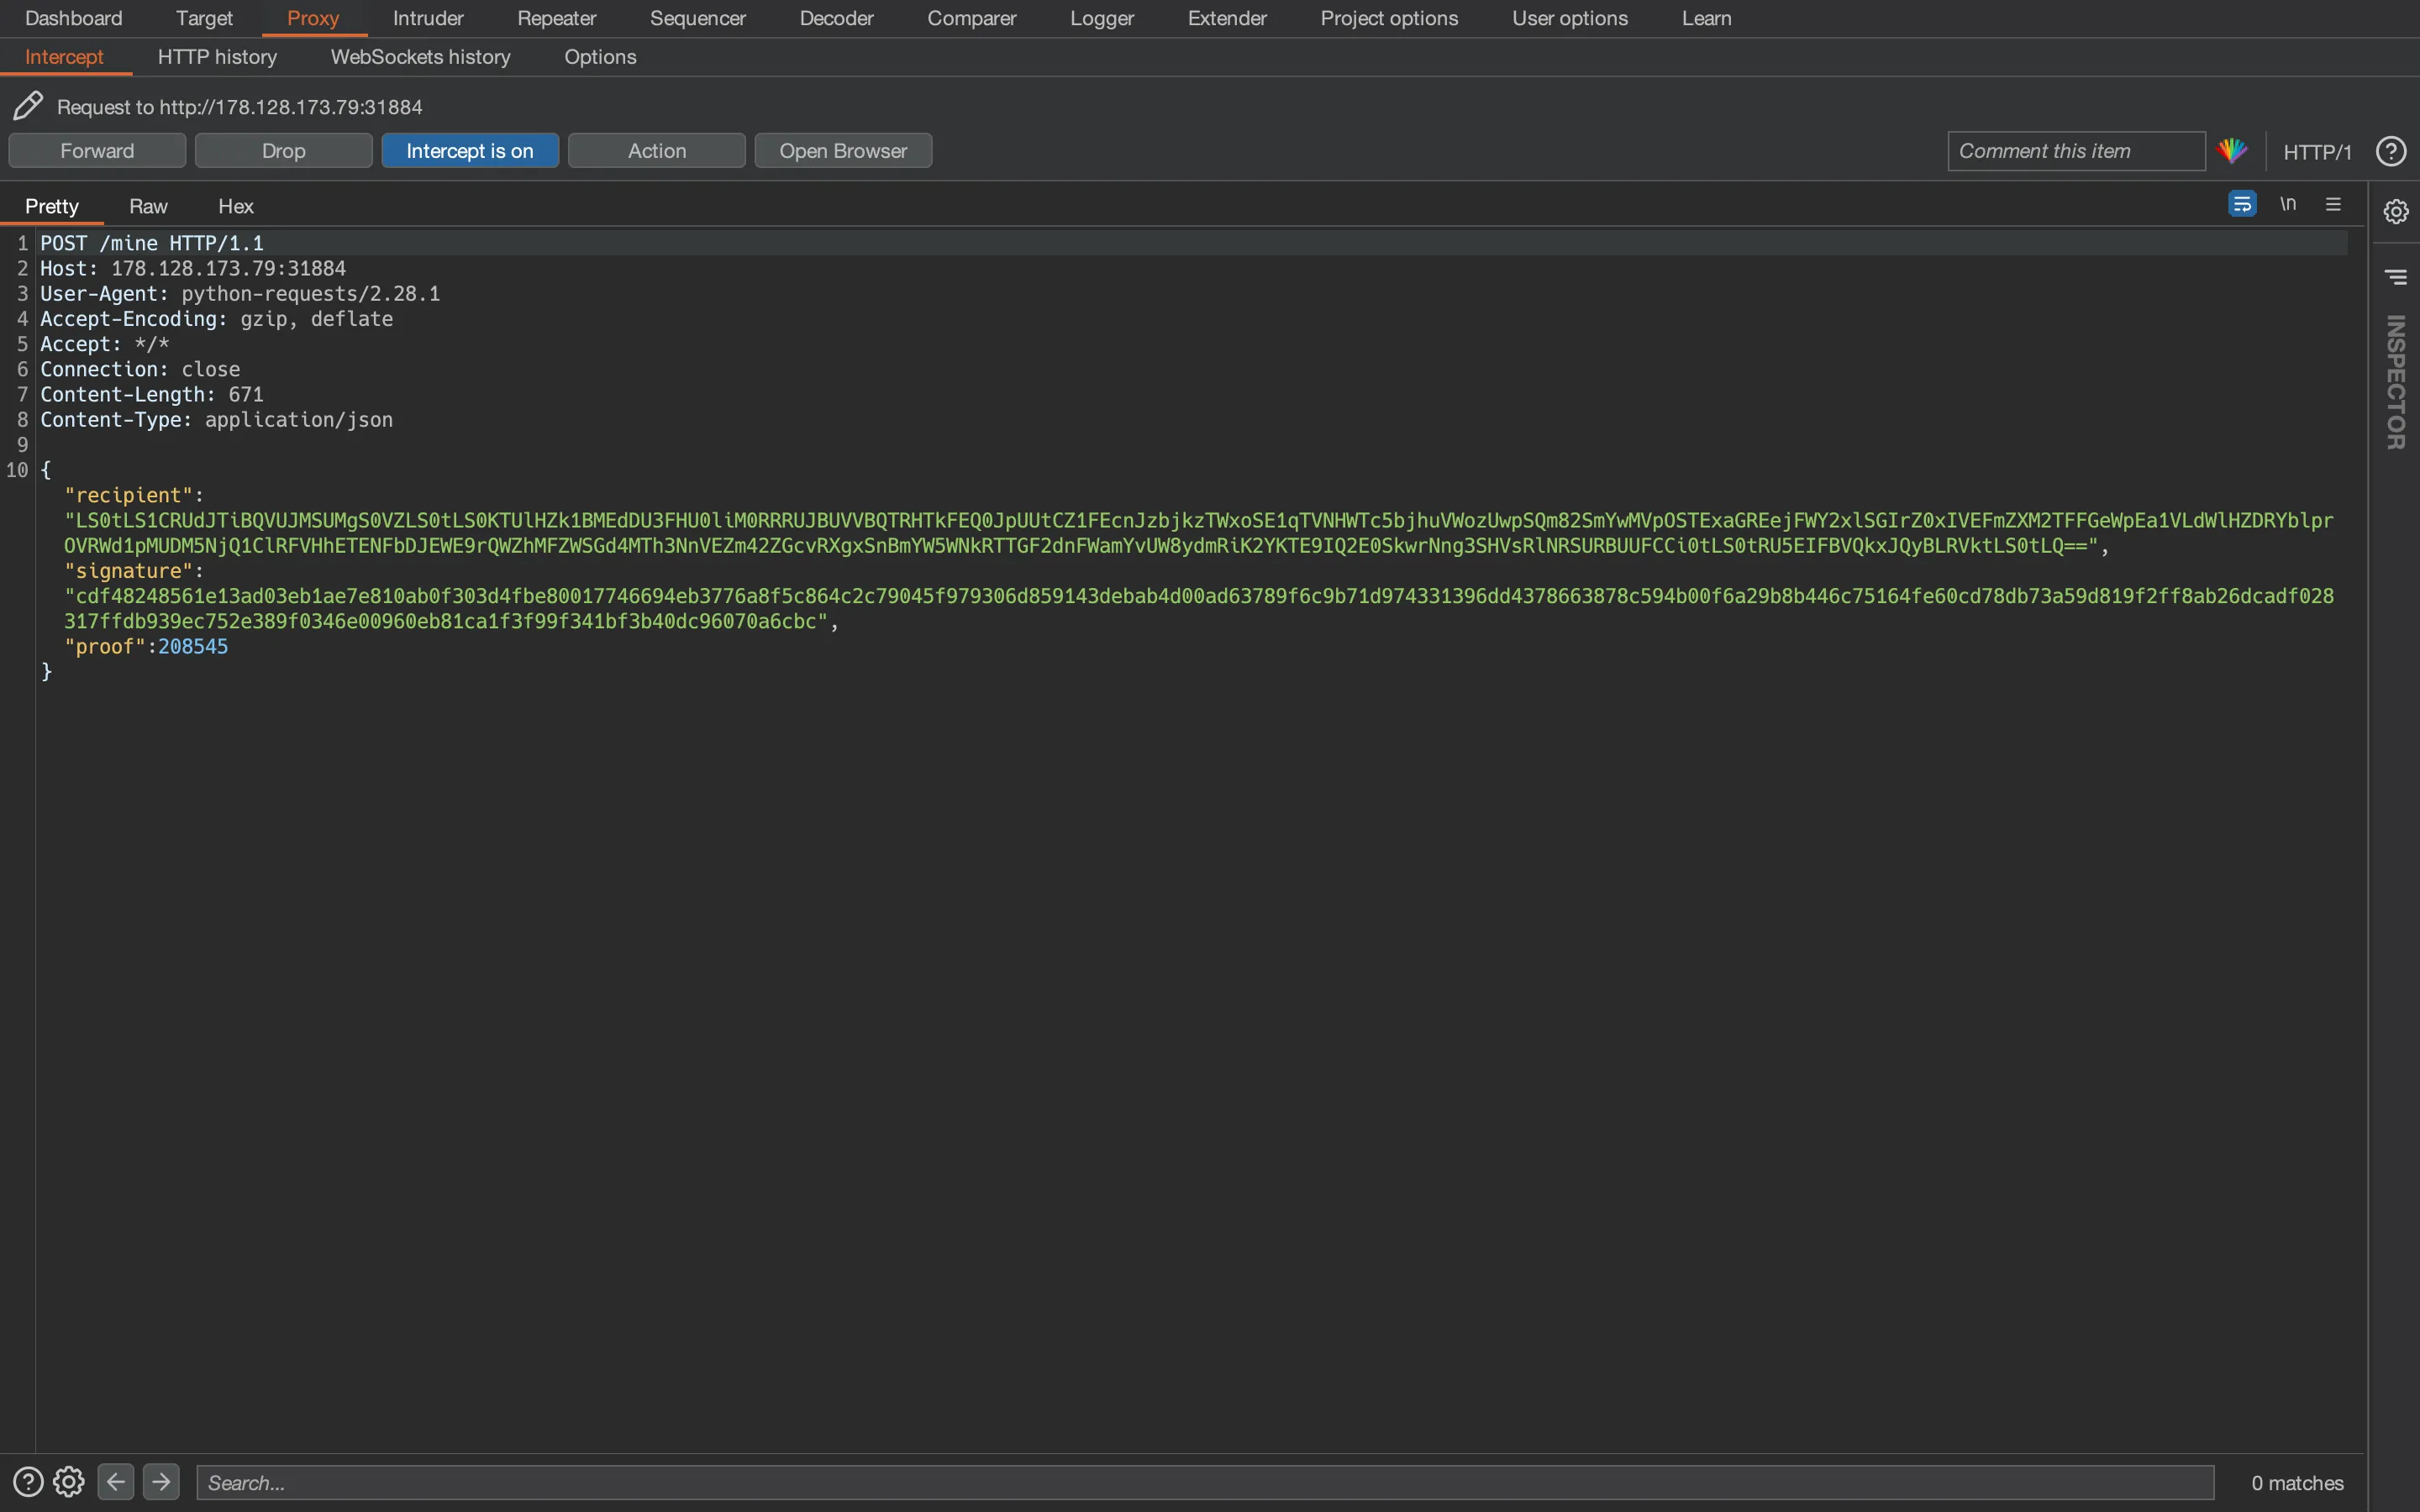Focus the Comment this item field
2420x1512 pixels.
point(2076,151)
